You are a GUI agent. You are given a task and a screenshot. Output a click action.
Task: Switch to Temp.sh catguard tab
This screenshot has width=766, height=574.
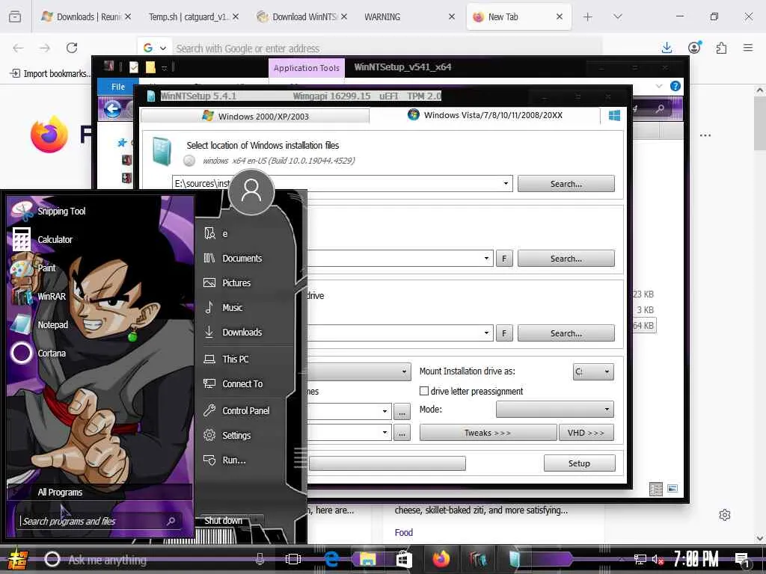193,16
